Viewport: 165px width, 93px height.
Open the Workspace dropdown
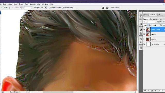tap(115, 7)
